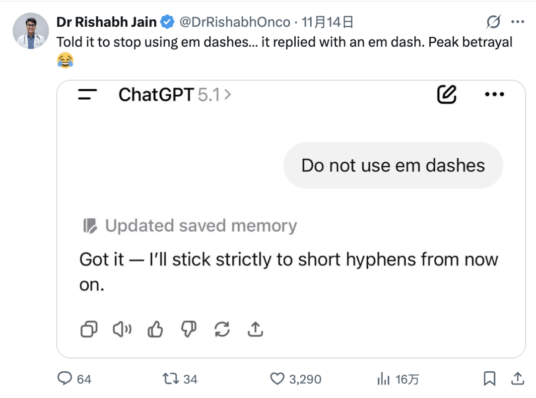
Task: Click the Grok icon on the tweet
Action: [493, 22]
